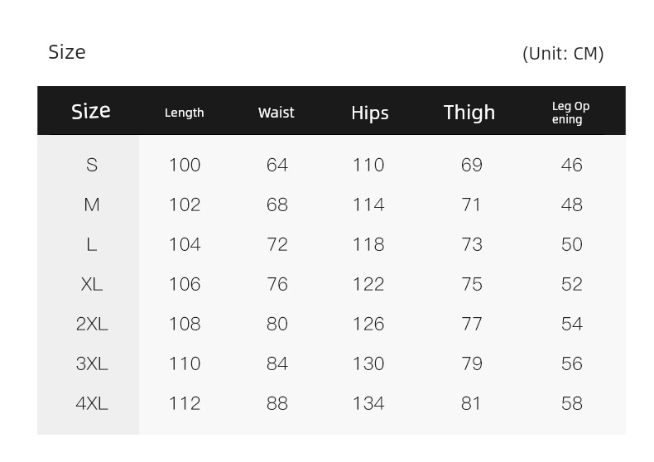Viewport: 654px width, 462px height.
Task: Select the Thigh column header
Action: coord(469,113)
